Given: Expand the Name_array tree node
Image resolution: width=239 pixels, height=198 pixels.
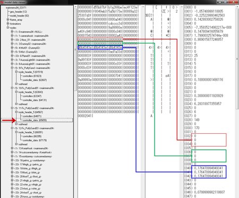Looking at the screenshot, I should 8,20.
